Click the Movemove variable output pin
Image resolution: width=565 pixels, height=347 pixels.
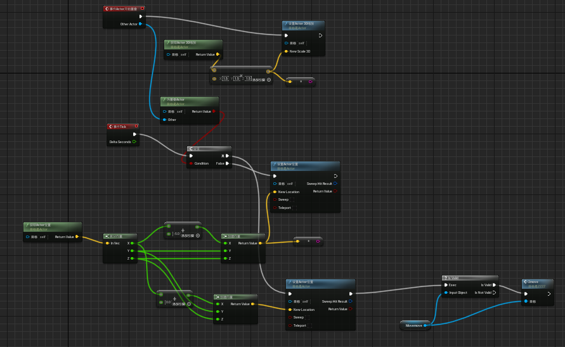425,325
